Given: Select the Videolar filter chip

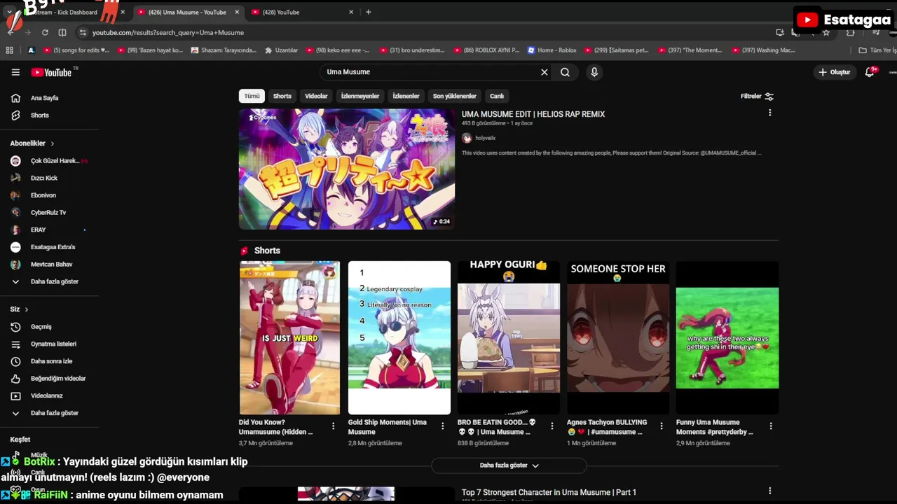Looking at the screenshot, I should coord(316,96).
